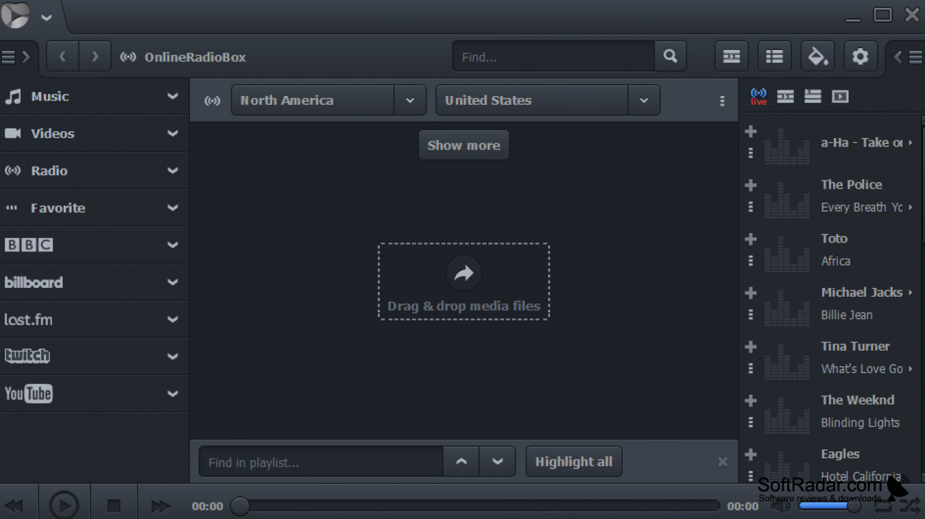The width and height of the screenshot is (925, 519).
Task: Close the find in playlist bar
Action: point(722,462)
